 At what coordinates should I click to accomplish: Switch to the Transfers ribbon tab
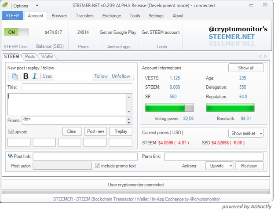pos(84,16)
